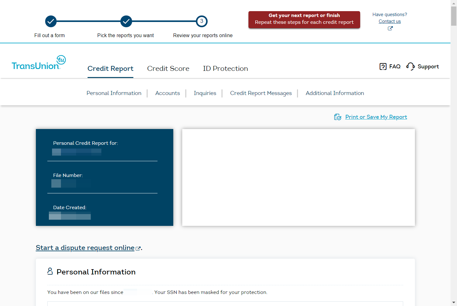Click the step 3 circle indicator
This screenshot has width=457, height=306.
pos(202,21)
